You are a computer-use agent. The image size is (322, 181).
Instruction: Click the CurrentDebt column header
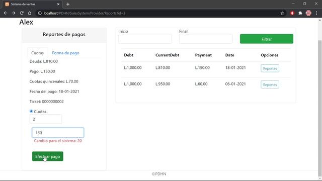click(x=167, y=55)
